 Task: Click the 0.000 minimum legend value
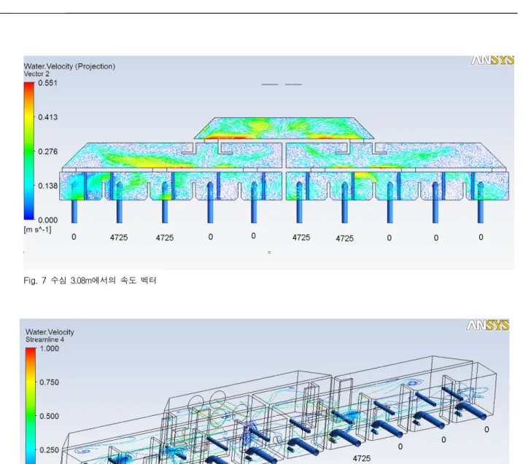coord(47,220)
